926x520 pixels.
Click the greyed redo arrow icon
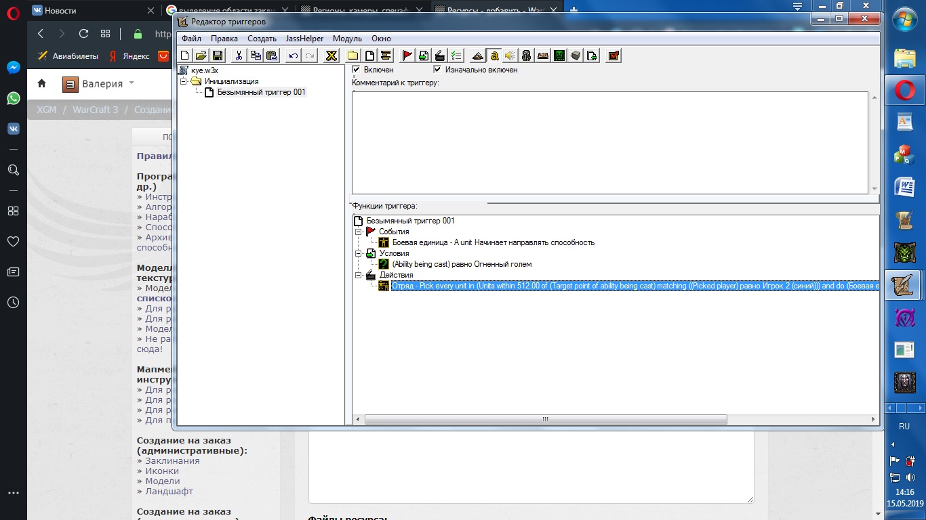point(309,56)
